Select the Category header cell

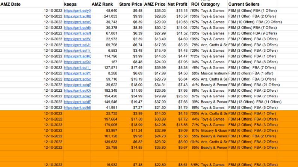tap(213, 4)
